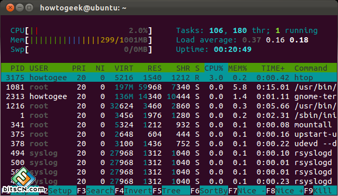Click the Uptime value 00:20:49
This screenshot has height=196, width=338.
coord(232,49)
